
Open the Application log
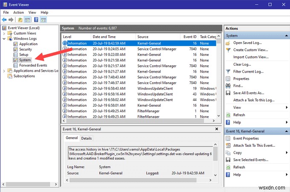pos(28,44)
